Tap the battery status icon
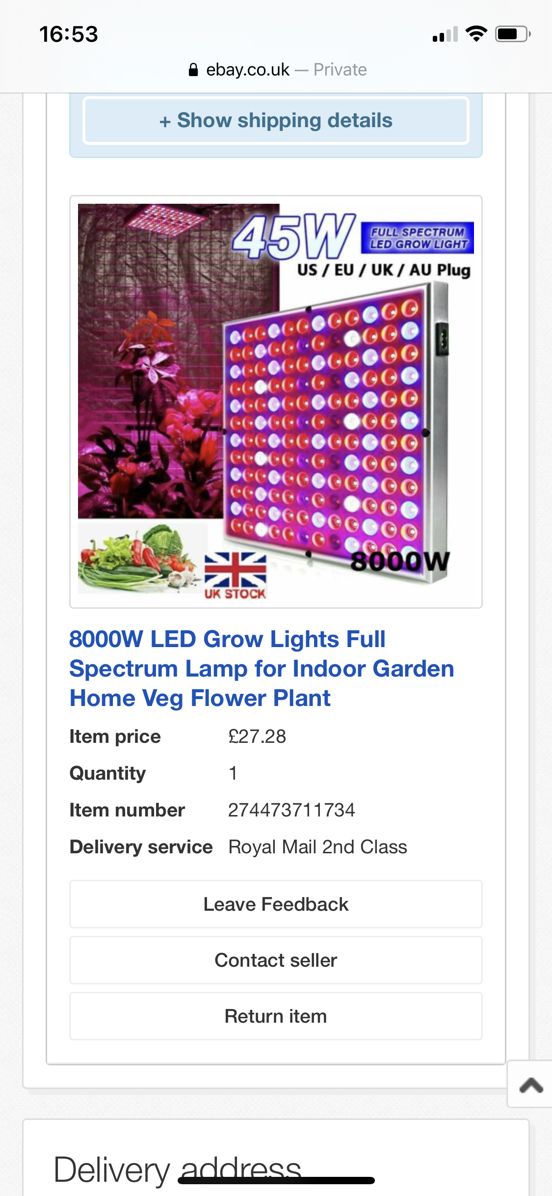552x1196 pixels. (512, 34)
